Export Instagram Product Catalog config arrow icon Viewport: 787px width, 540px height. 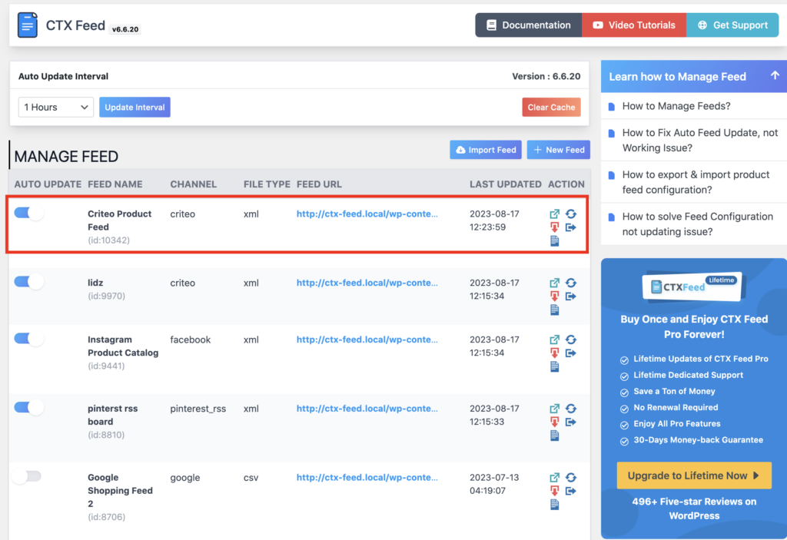[571, 353]
